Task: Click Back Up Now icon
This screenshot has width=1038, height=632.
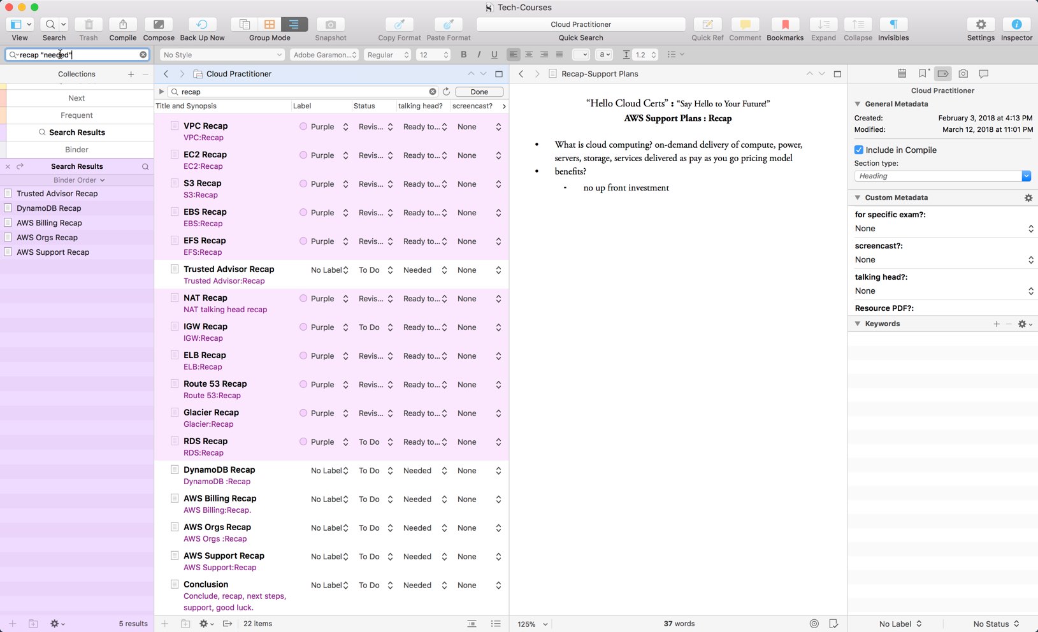Action: [202, 25]
